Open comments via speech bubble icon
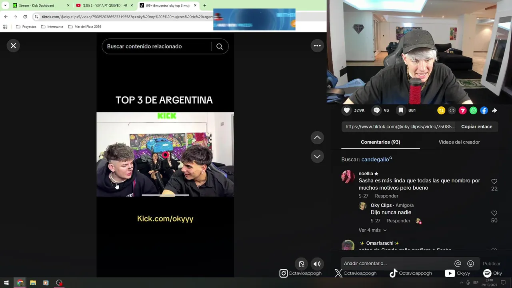 click(376, 110)
